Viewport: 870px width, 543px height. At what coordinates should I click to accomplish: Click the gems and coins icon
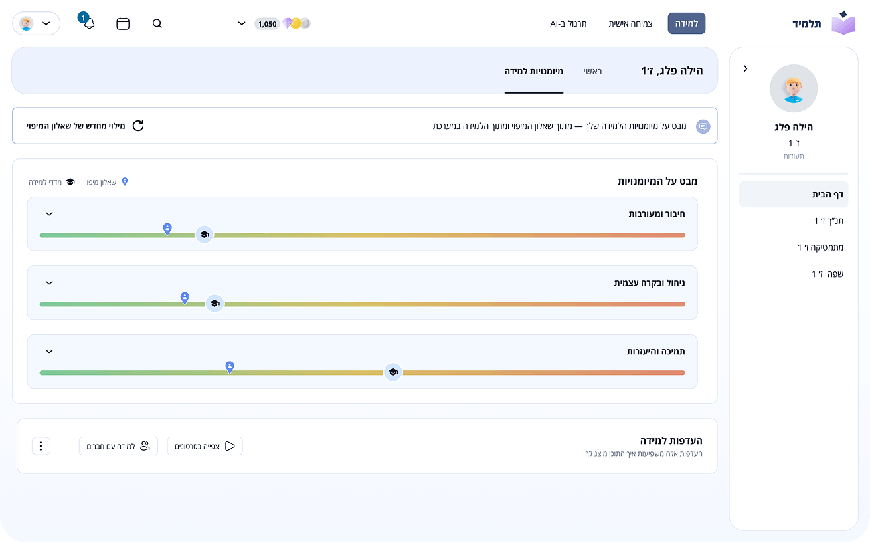click(296, 23)
